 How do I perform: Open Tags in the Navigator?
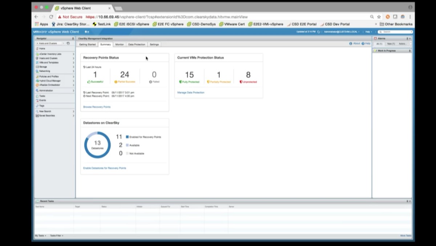(41, 106)
